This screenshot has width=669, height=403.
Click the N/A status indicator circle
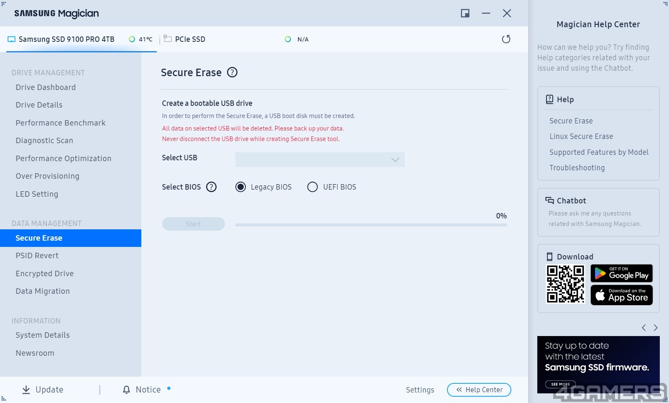[288, 39]
